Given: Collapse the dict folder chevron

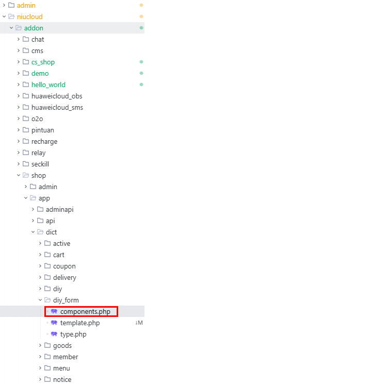Looking at the screenshot, I should 33,232.
